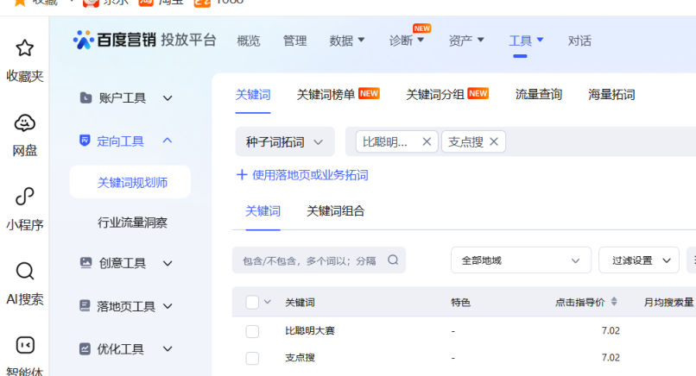Image resolution: width=696 pixels, height=376 pixels.
Task: Click the 淘宝 bookmark icon in browser bar
Action: [x=146, y=3]
